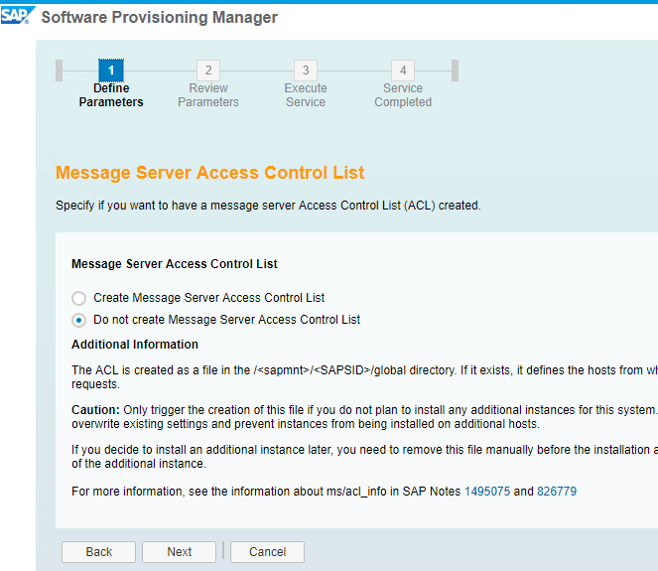The width and height of the screenshot is (658, 571).
Task: Choose Do not create Message Server ACL option
Action: click(x=78, y=320)
